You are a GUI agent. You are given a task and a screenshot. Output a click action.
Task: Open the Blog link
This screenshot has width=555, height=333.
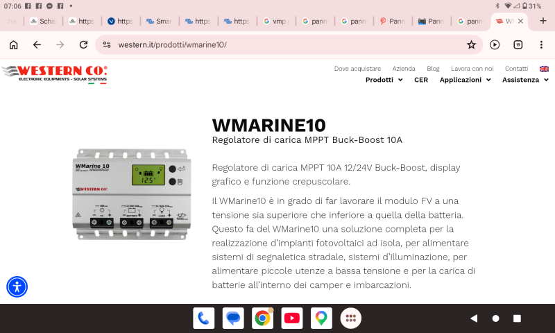coord(433,69)
